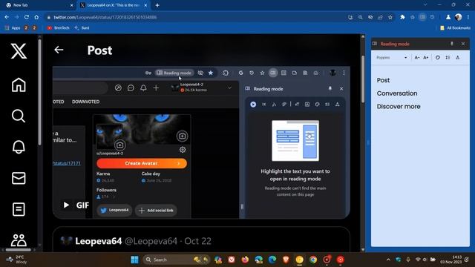
Task: Bookmark this tab star icon
Action: pos(390,17)
